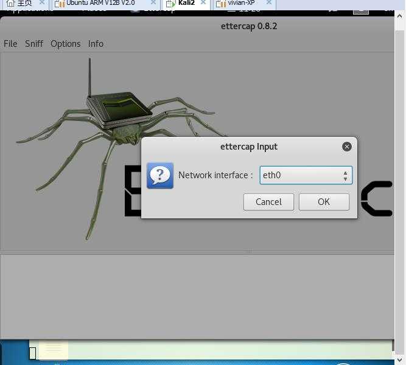The width and height of the screenshot is (406, 365).
Task: Close the vivian-XP tab
Action: click(269, 2)
